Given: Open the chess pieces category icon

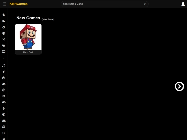Looking at the screenshot, I should click(4, 133).
